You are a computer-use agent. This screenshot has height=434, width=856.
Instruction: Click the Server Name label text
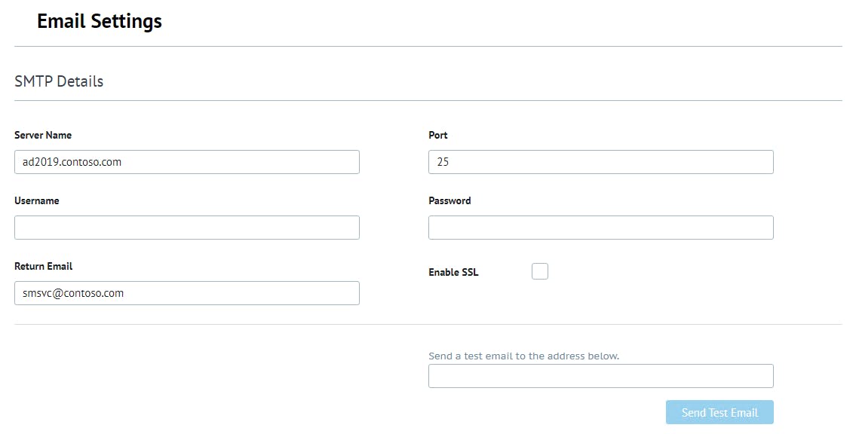tap(43, 136)
